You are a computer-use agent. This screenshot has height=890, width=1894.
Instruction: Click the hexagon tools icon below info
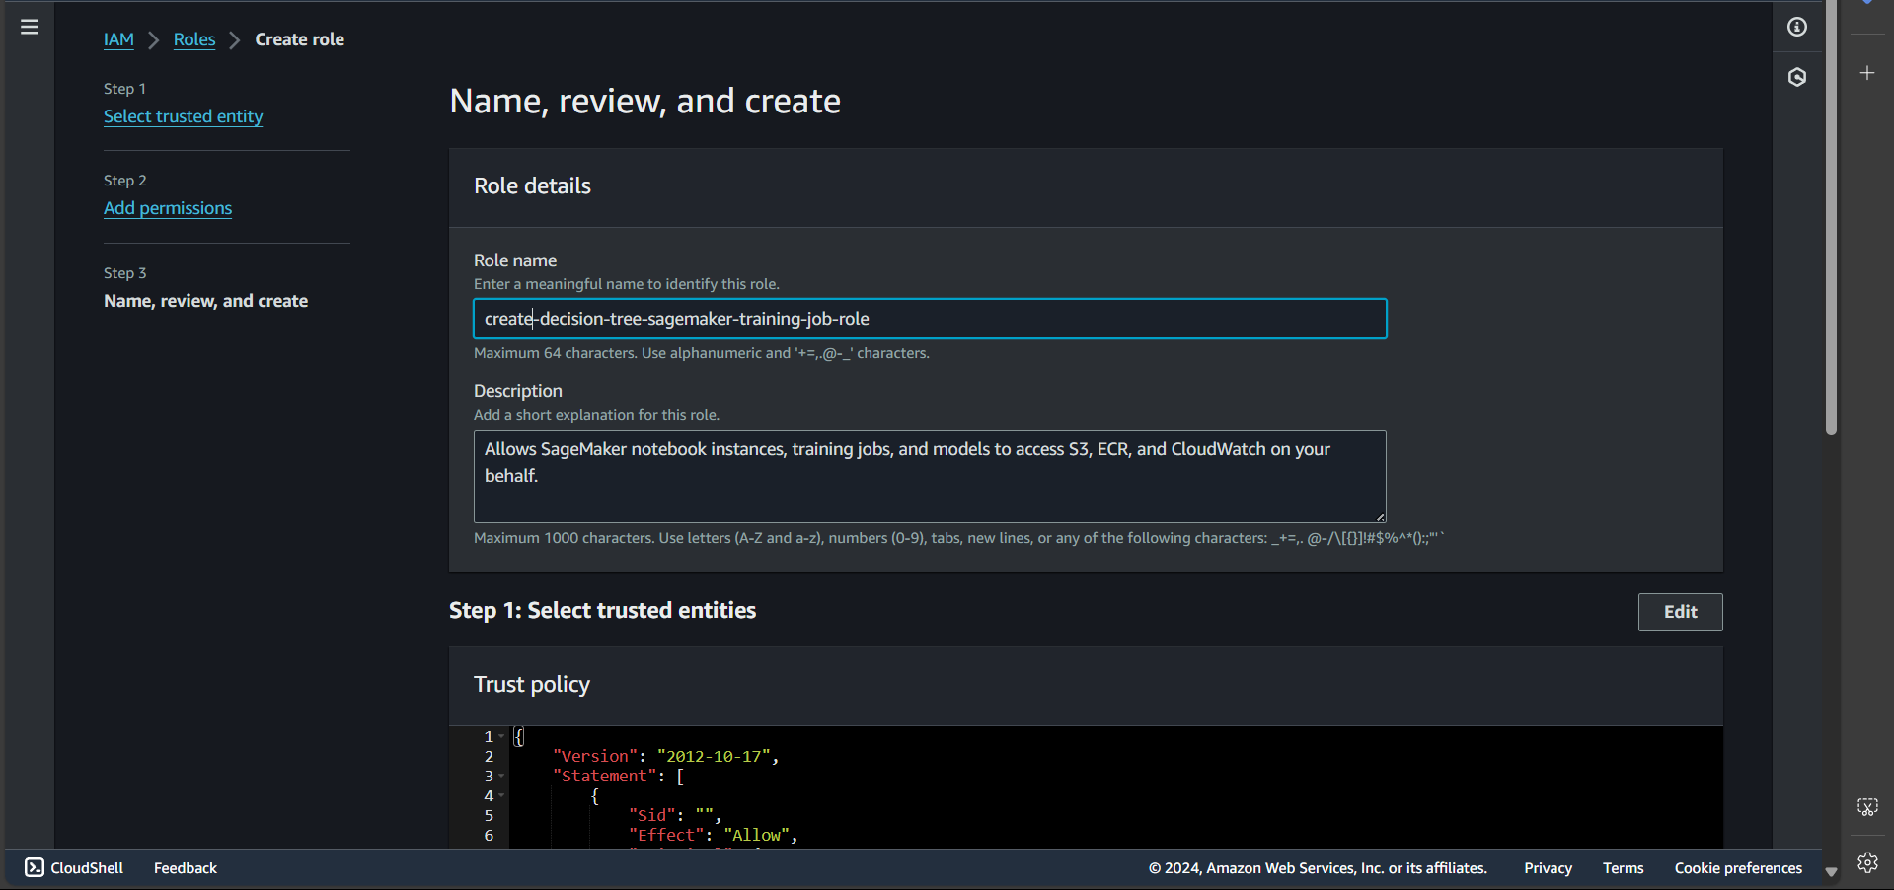(1796, 77)
